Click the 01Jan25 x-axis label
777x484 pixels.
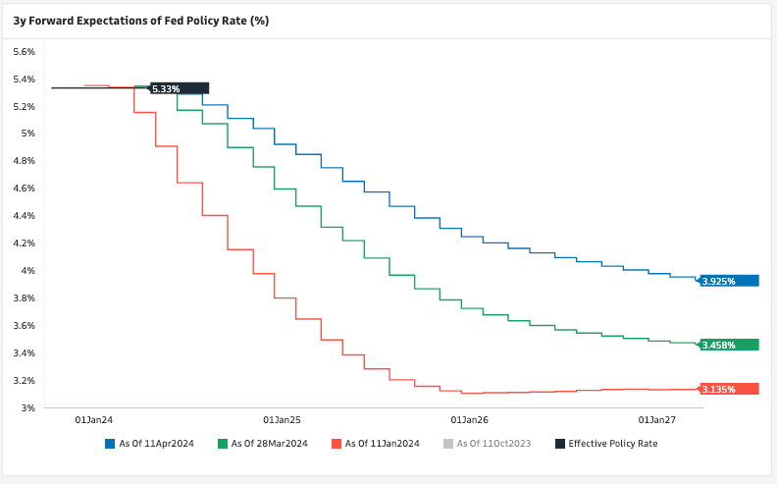pyautogui.click(x=282, y=419)
